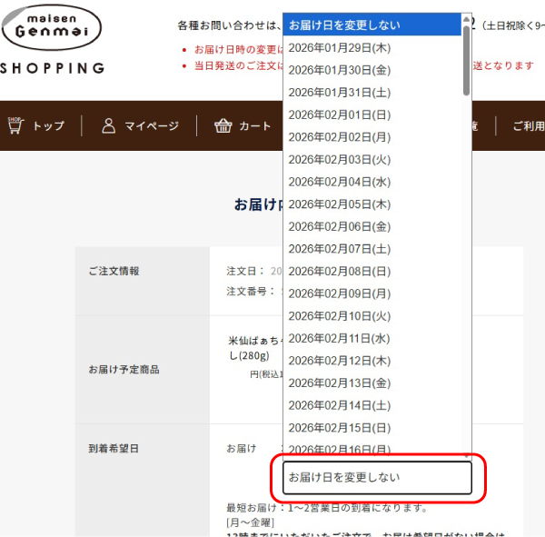Pick 2026年02月01日(日) delivery date
Viewport: 545px width, 537px height.
tap(372, 114)
